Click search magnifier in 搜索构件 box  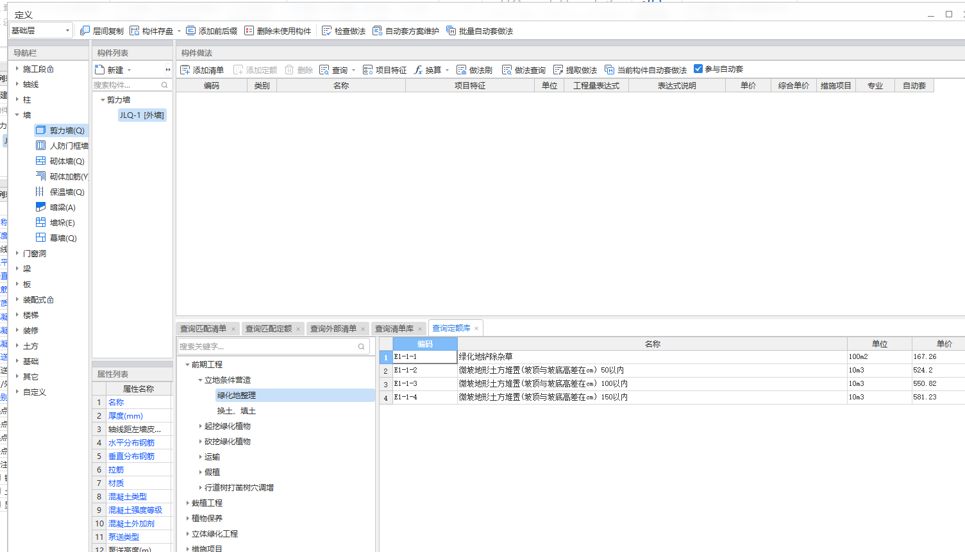(x=165, y=85)
